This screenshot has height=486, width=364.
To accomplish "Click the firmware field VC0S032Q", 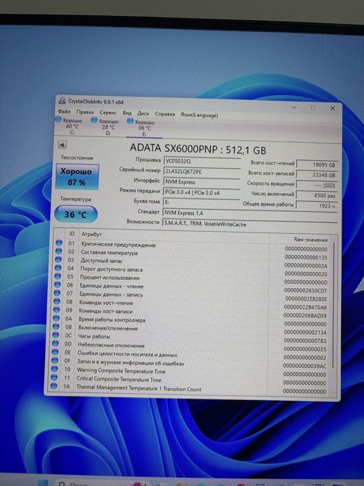I will [x=202, y=161].
